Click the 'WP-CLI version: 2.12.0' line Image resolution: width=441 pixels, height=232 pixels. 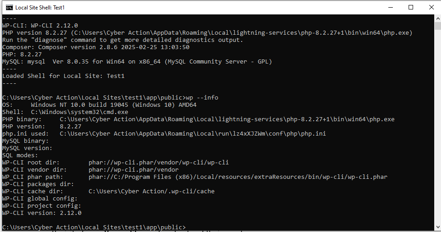point(42,213)
